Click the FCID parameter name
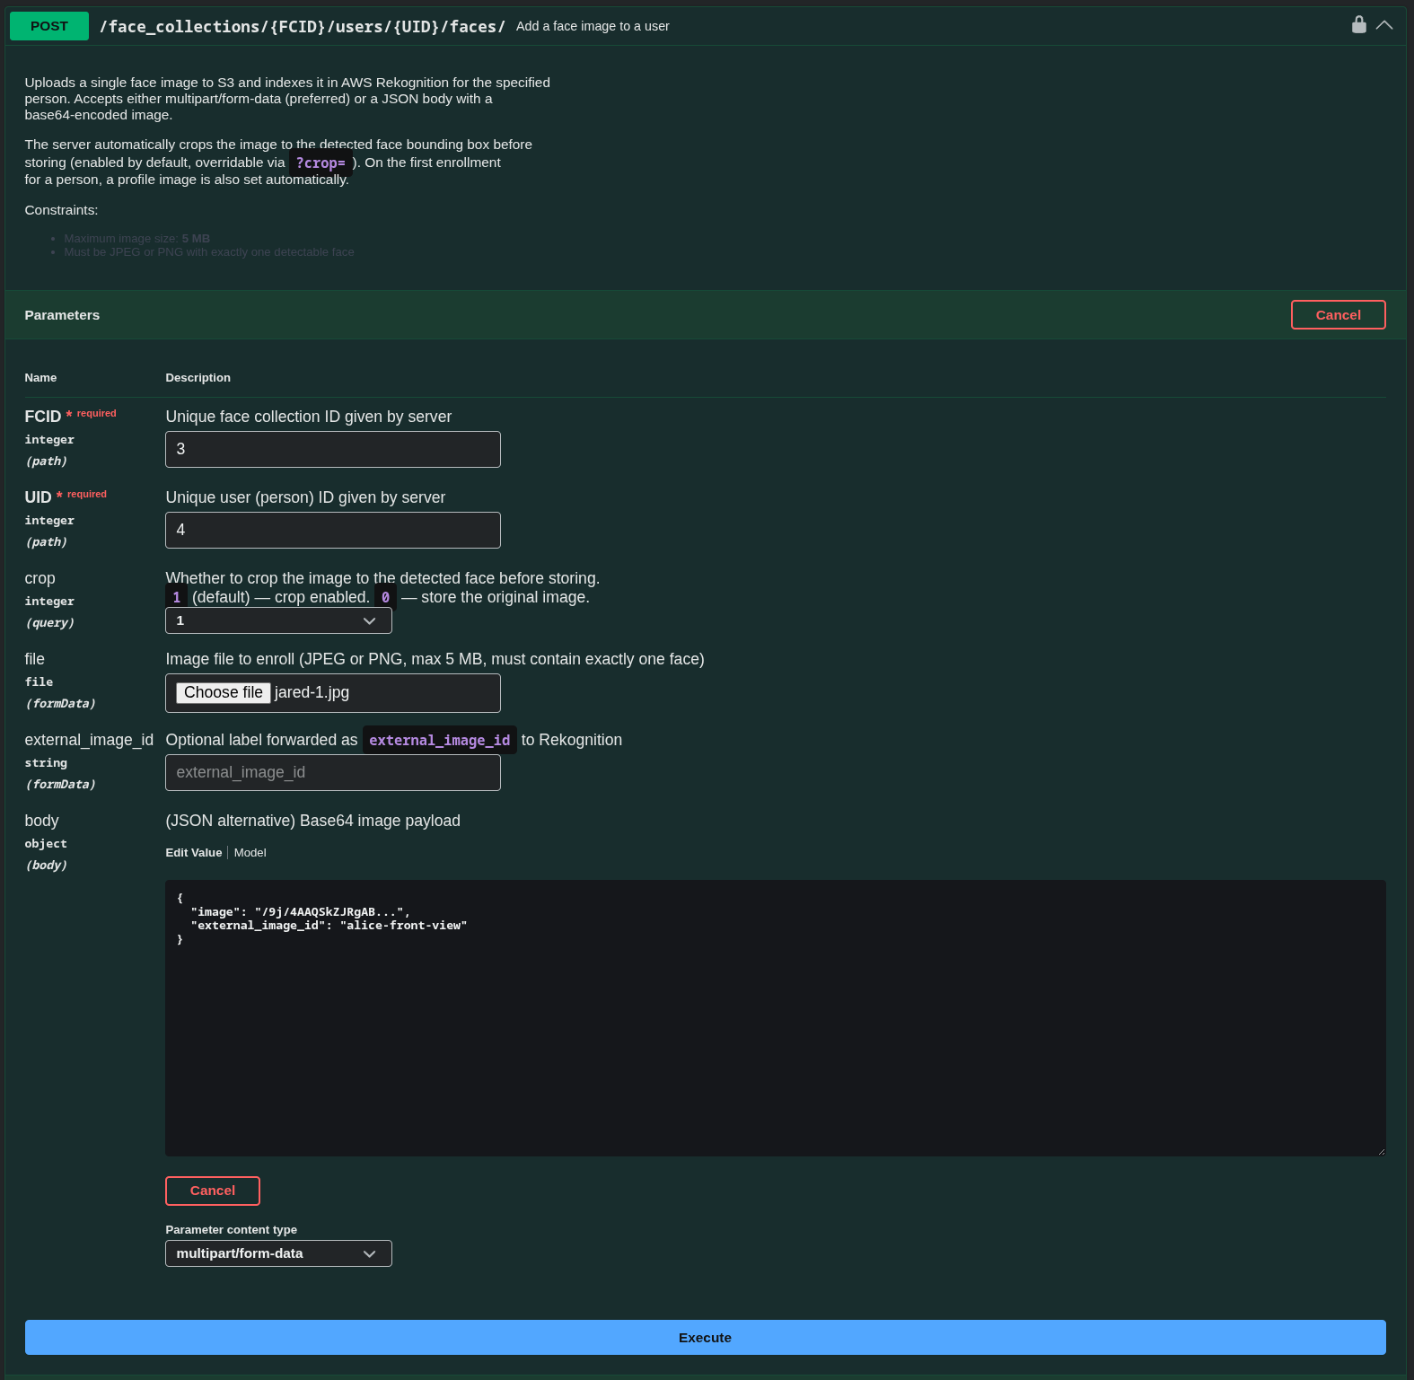The height and width of the screenshot is (1380, 1414). pyautogui.click(x=43, y=417)
